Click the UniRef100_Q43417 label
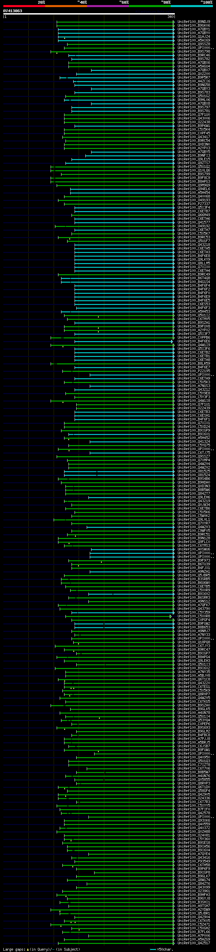This screenshot has width=216, height=952. coord(193,137)
